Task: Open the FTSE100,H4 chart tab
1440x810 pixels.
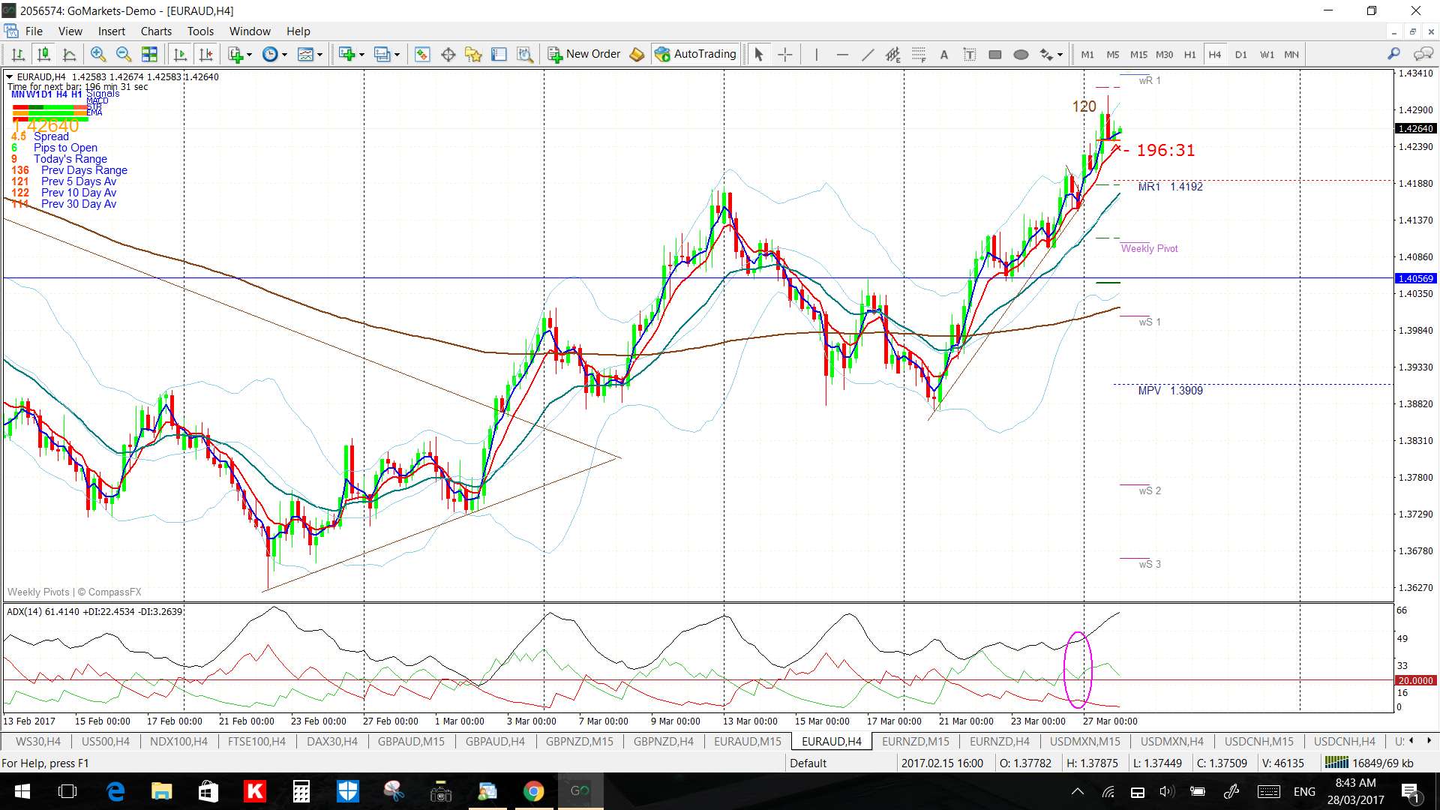Action: 256,741
